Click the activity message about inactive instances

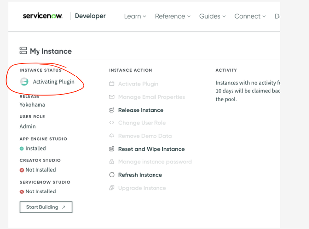[248, 91]
